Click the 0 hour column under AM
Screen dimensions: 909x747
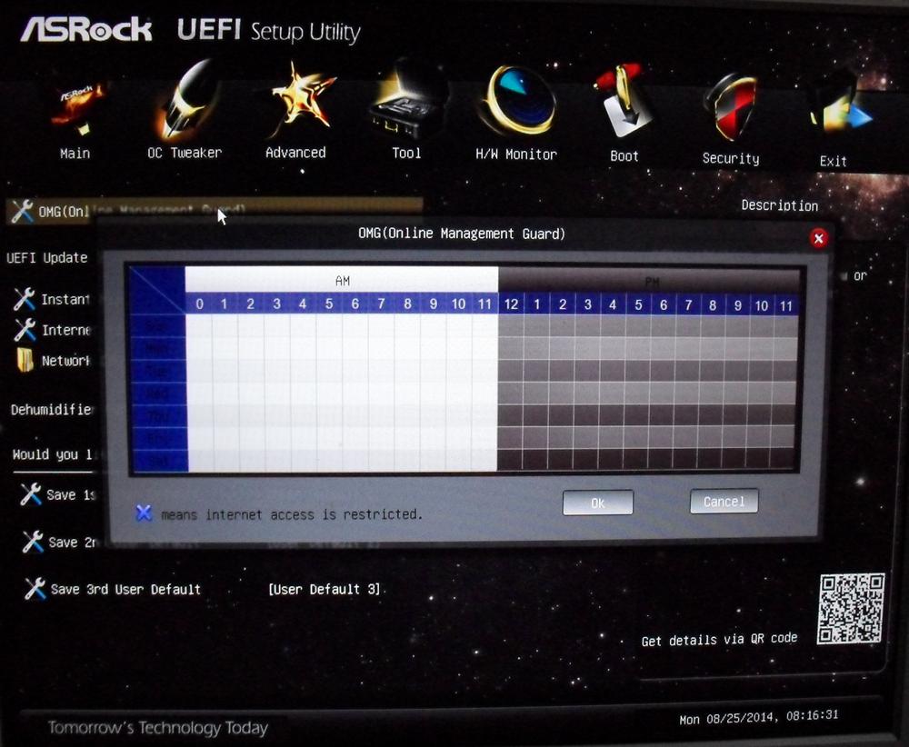199,304
